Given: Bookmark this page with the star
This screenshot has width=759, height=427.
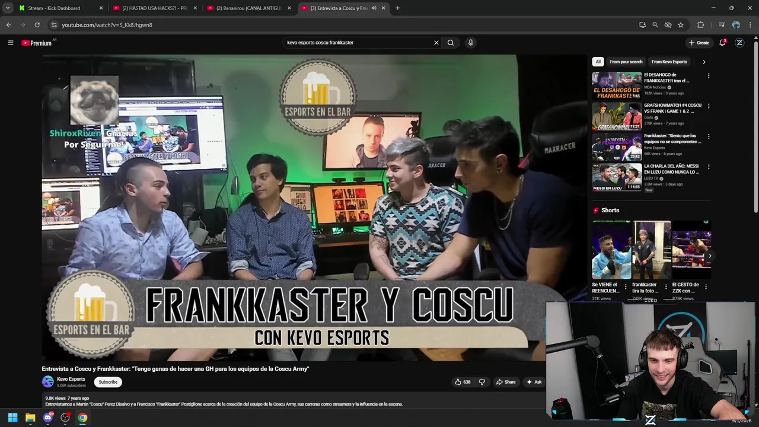Looking at the screenshot, I should (x=681, y=25).
